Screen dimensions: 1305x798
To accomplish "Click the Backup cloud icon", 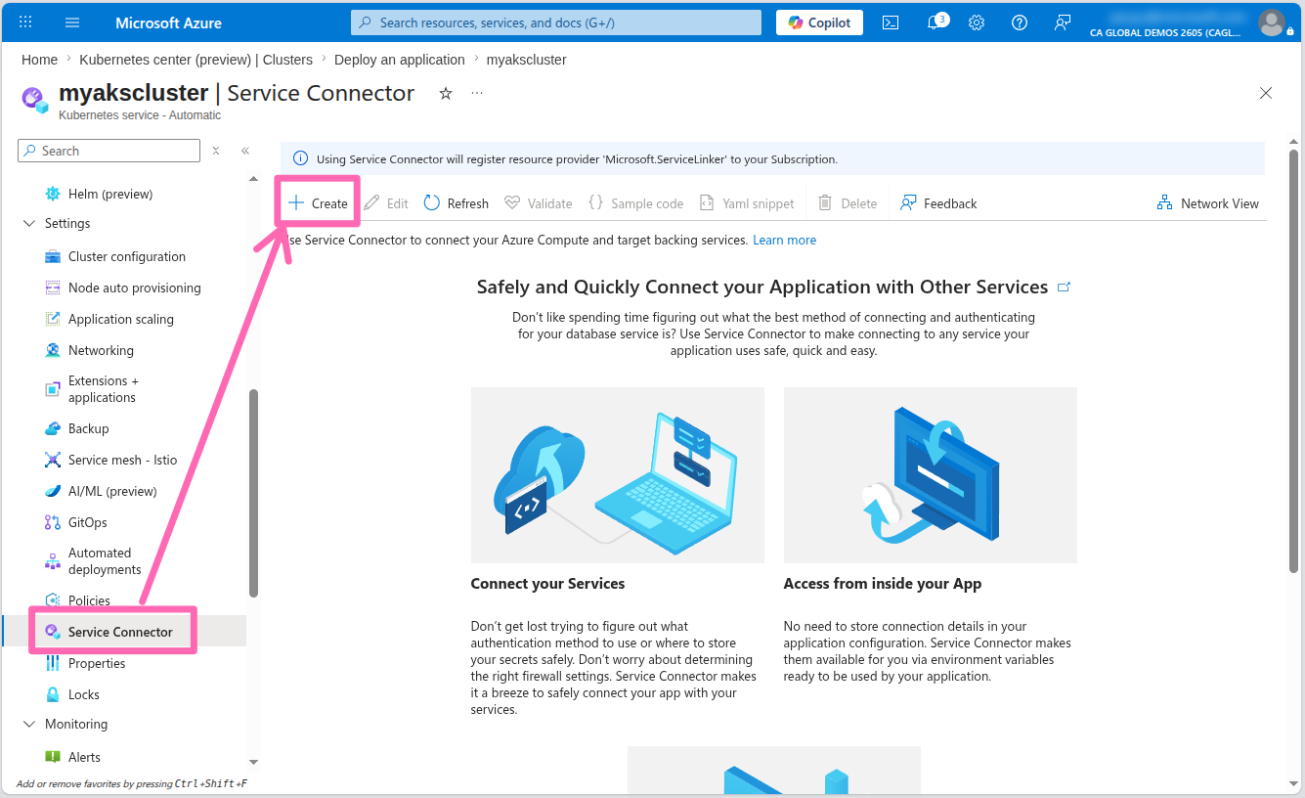I will pyautogui.click(x=53, y=428).
